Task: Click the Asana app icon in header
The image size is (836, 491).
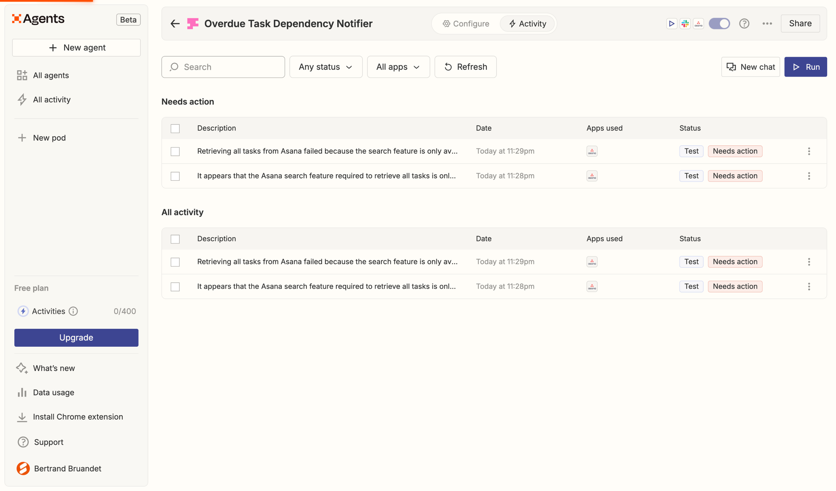Action: (x=698, y=24)
